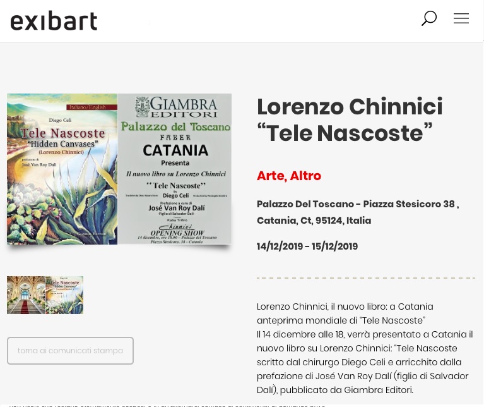Open the 'Arte' category link
The width and height of the screenshot is (484, 407).
[269, 176]
